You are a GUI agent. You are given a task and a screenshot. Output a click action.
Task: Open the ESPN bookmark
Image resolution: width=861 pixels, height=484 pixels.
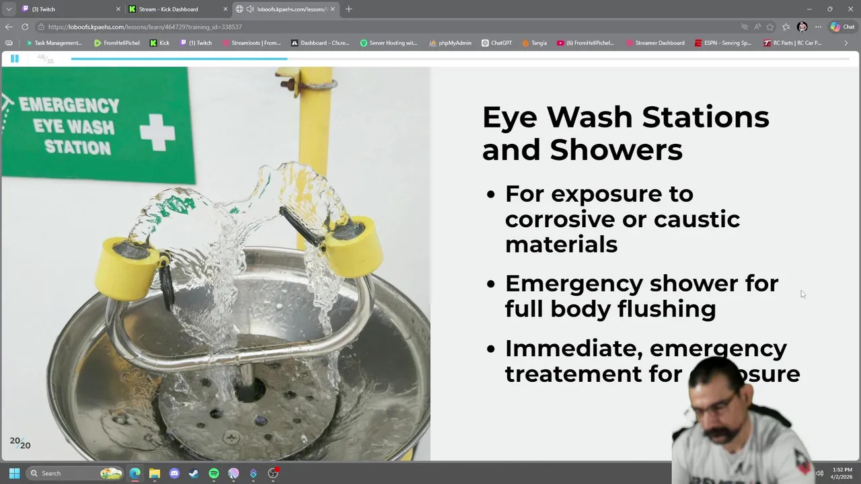pyautogui.click(x=723, y=43)
